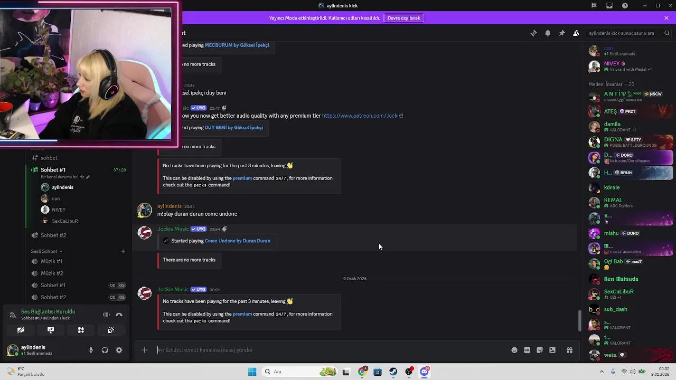This screenshot has height=380, width=676.
Task: Show pinned messages pin icon
Action: [562, 33]
